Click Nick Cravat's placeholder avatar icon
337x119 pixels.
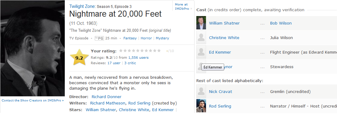[x=201, y=91]
